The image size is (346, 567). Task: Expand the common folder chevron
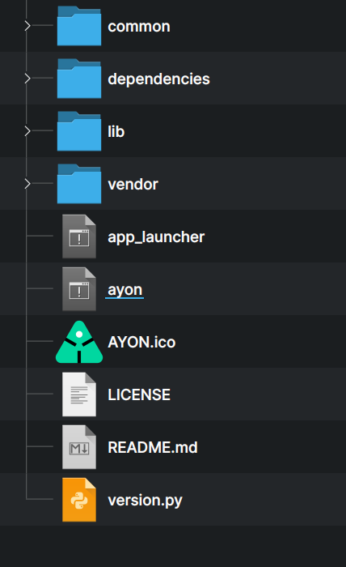(27, 26)
